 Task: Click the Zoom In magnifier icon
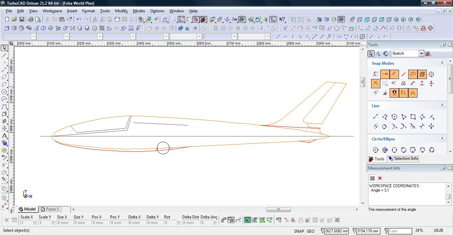click(x=96, y=20)
